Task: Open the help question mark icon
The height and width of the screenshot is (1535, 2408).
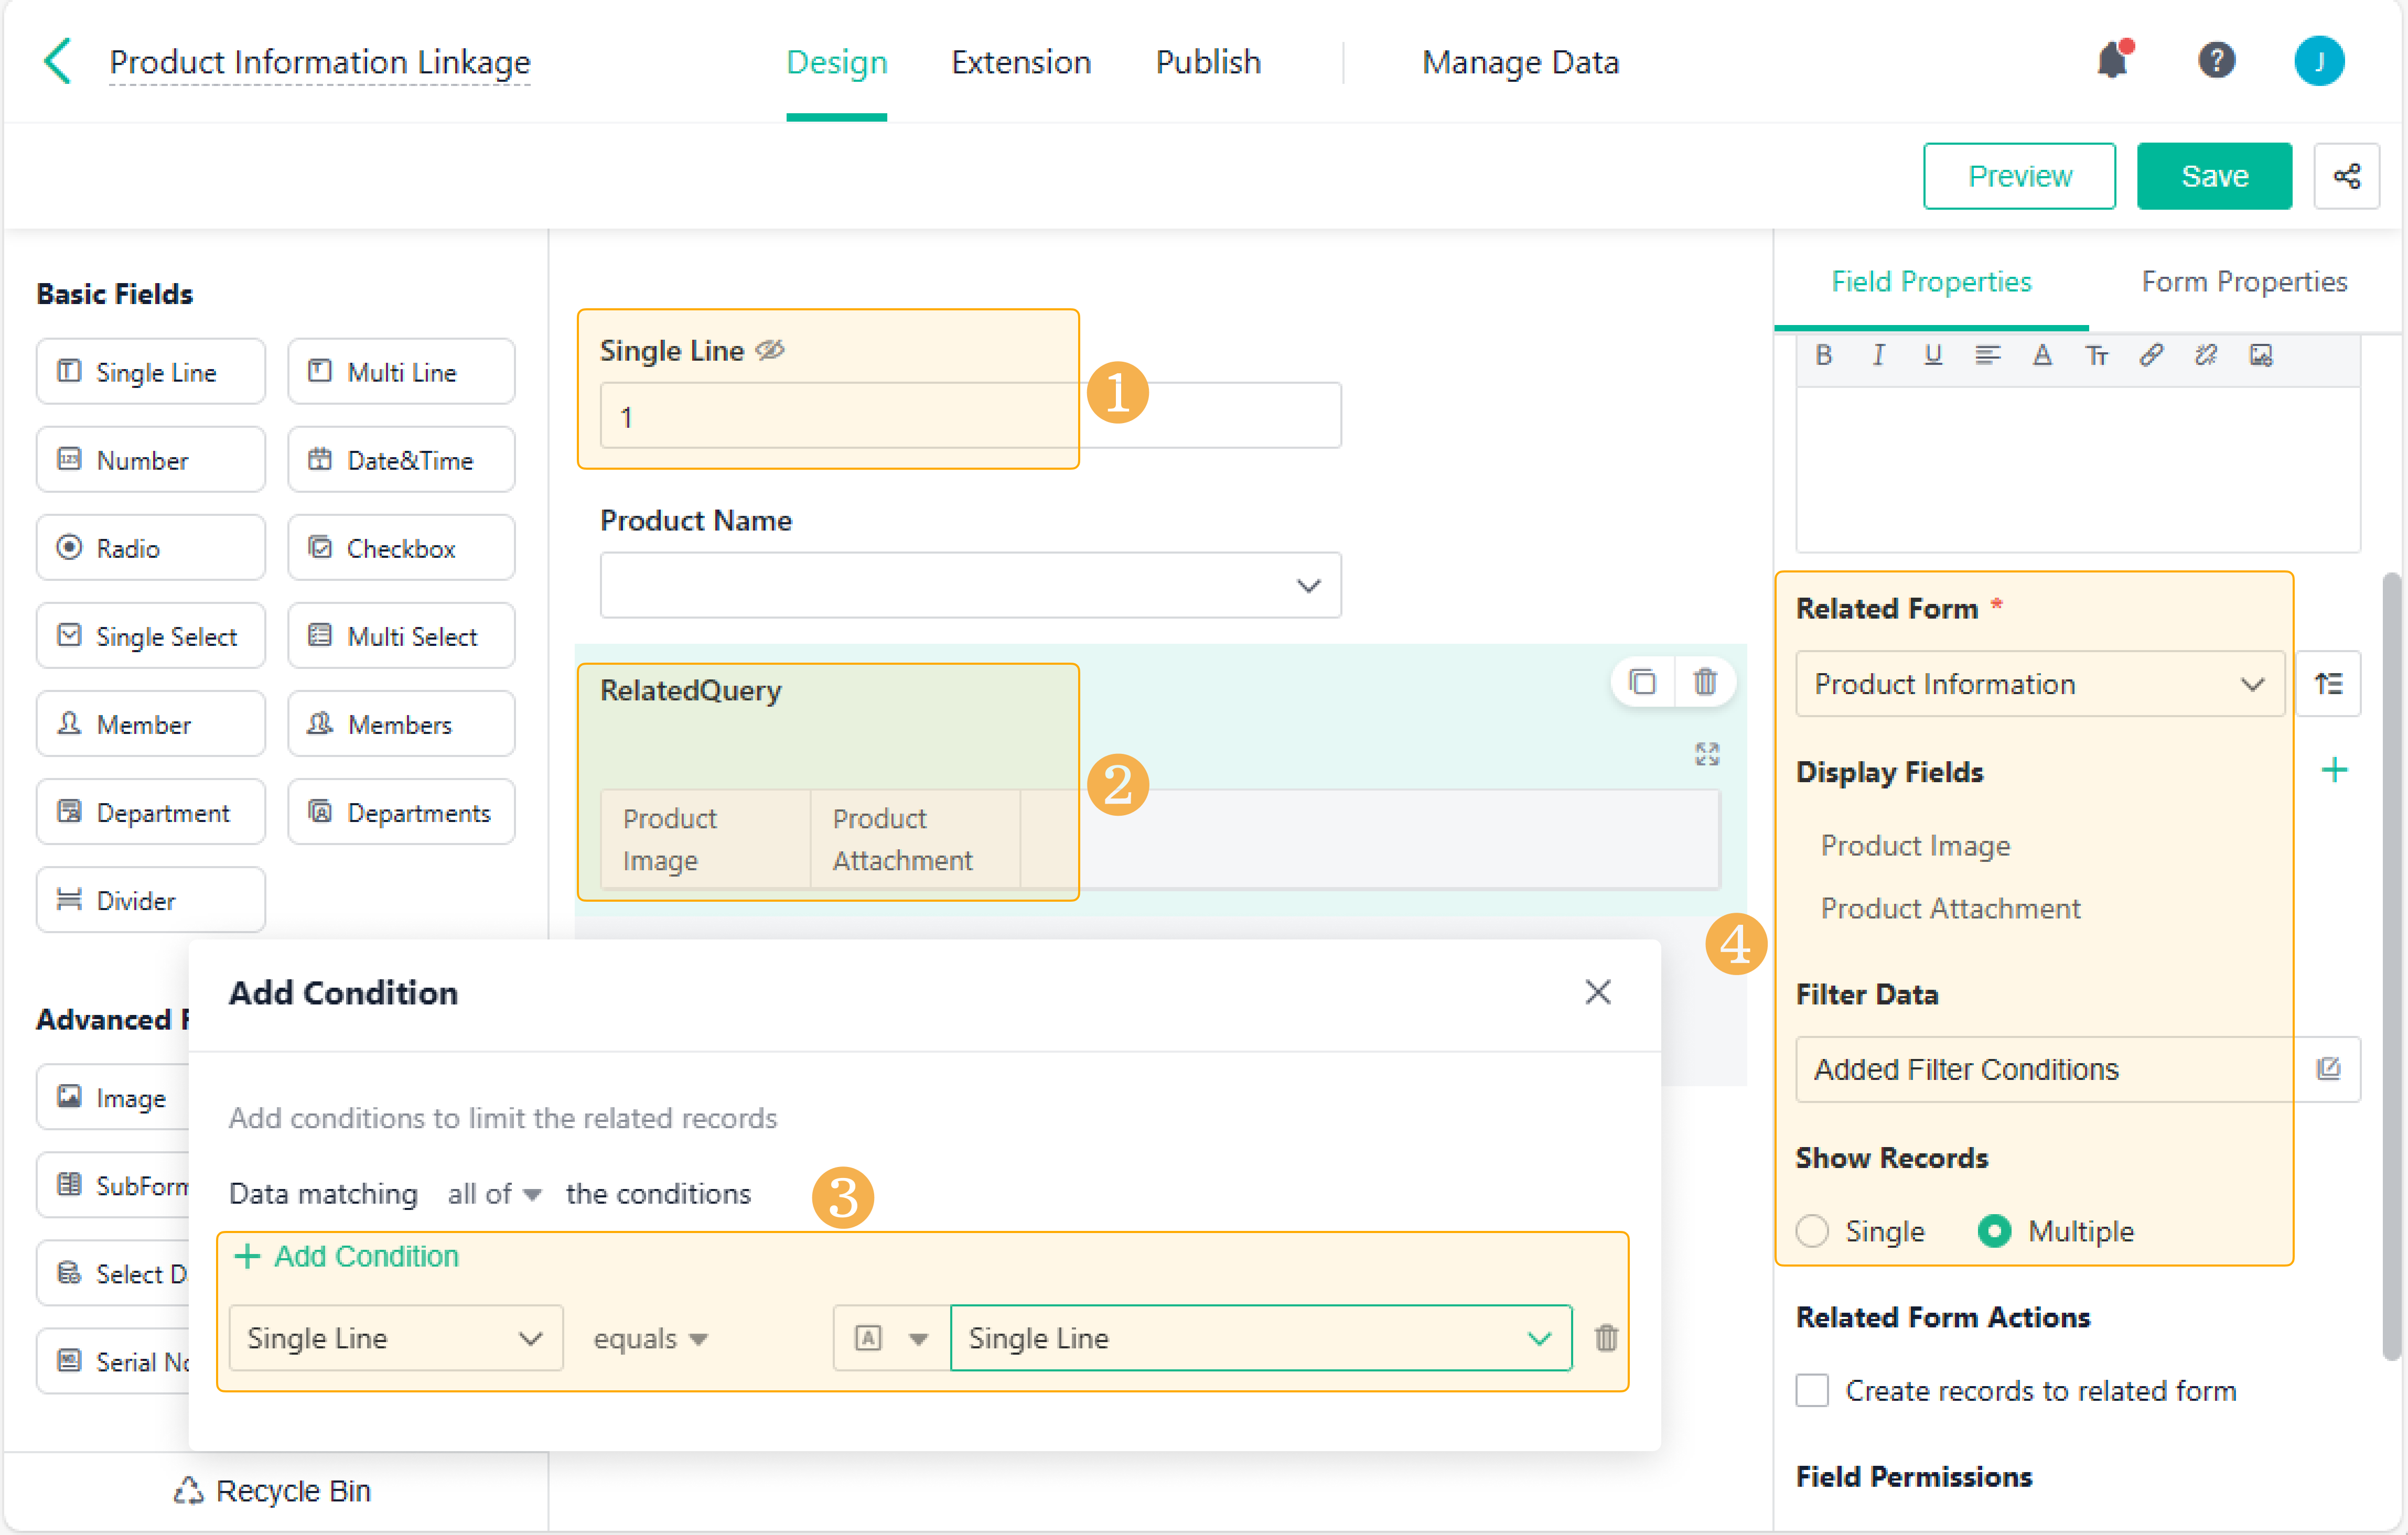Action: [x=2216, y=61]
